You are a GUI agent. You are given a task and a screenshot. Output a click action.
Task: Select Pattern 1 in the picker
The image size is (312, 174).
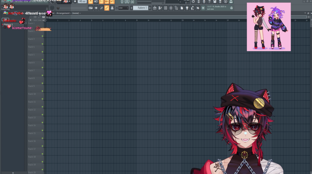[8, 25]
